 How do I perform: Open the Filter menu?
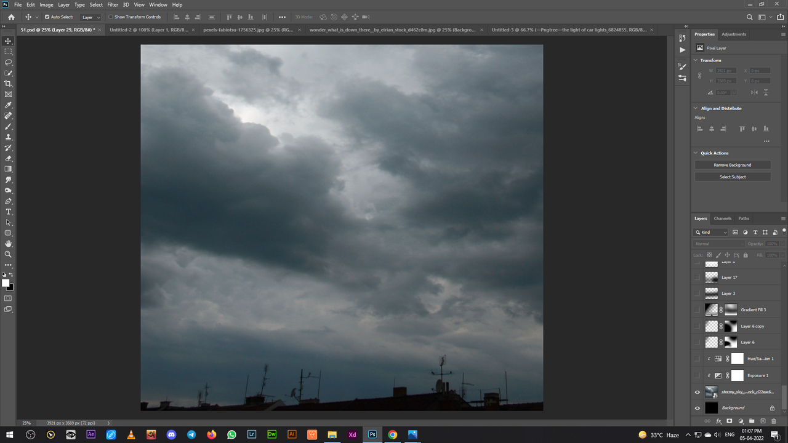(113, 4)
